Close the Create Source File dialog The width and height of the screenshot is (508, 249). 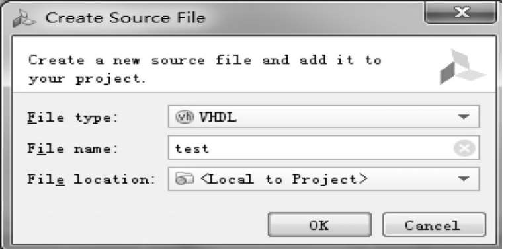click(x=460, y=13)
